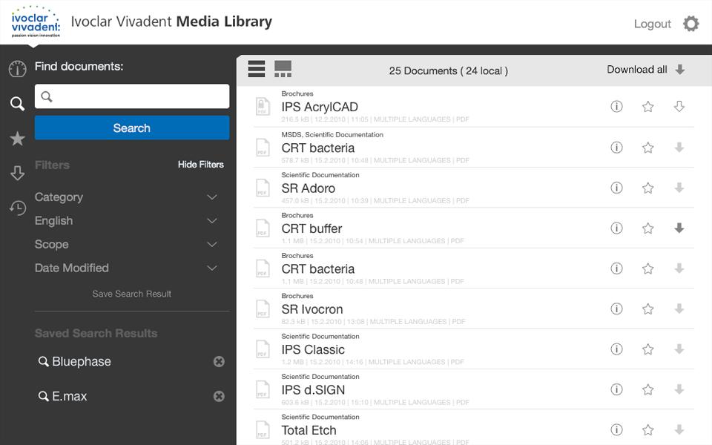
Task: Click PDF file icon for SR Adoro
Action: [263, 188]
